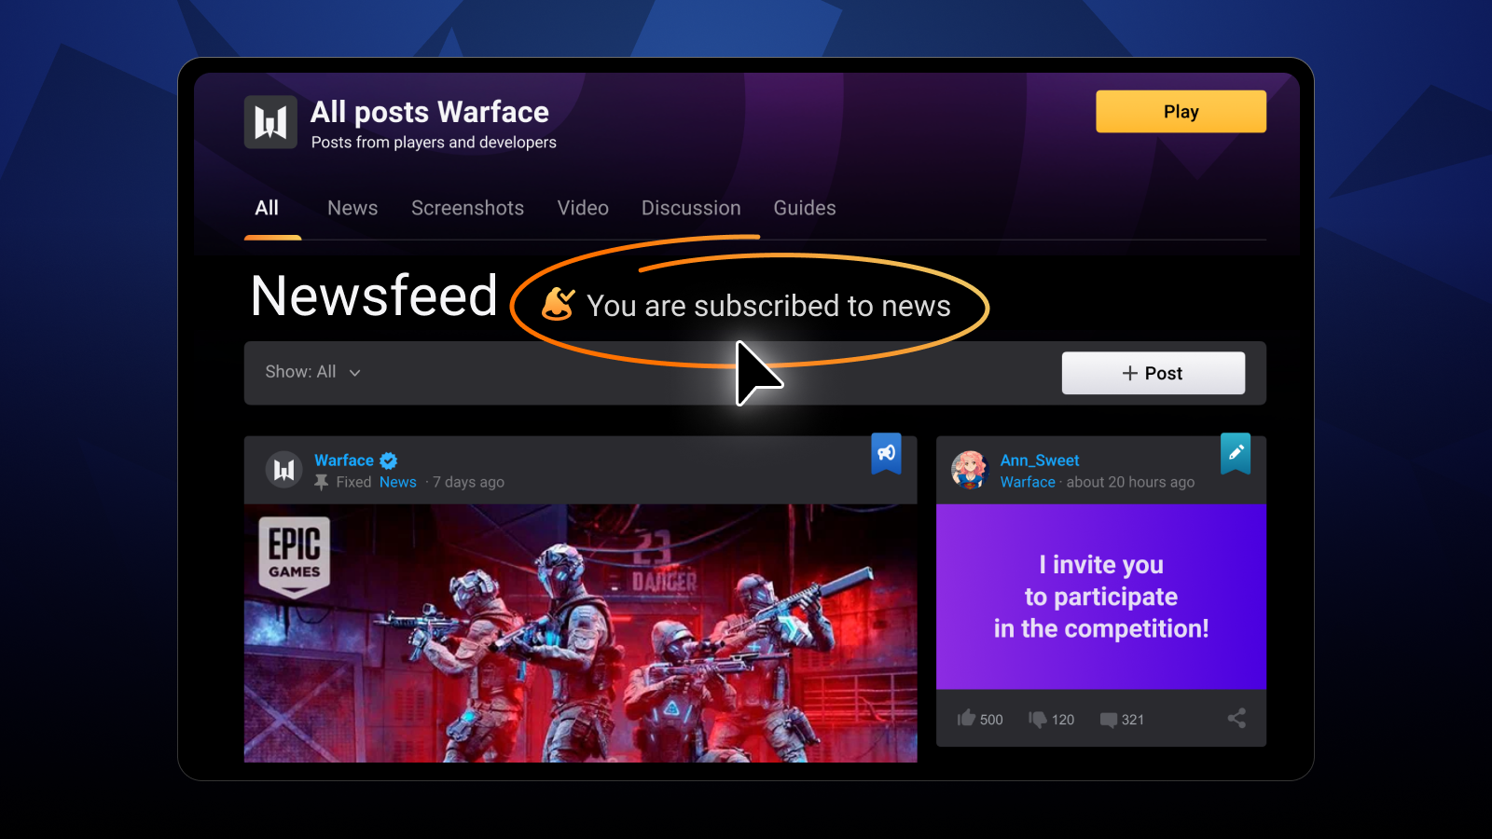The height and width of the screenshot is (839, 1492).
Task: Open the Screenshots tab
Action: point(467,208)
